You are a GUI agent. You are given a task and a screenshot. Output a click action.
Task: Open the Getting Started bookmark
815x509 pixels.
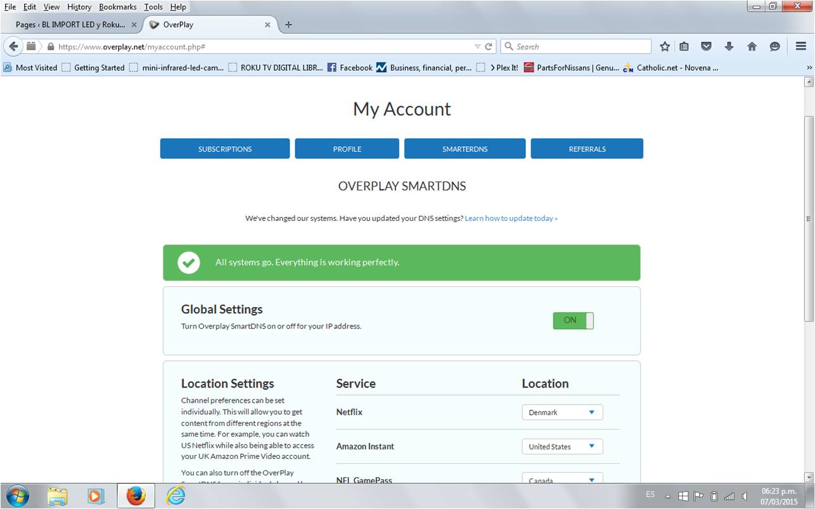pos(93,68)
